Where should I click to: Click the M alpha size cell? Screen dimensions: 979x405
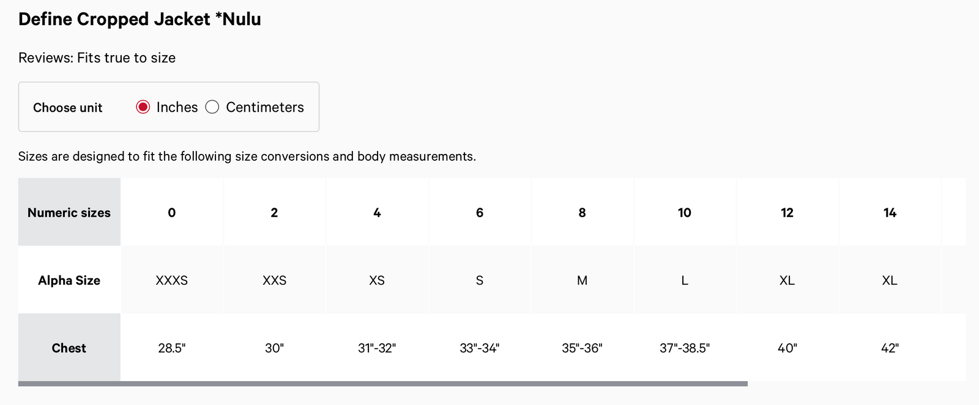coord(582,280)
